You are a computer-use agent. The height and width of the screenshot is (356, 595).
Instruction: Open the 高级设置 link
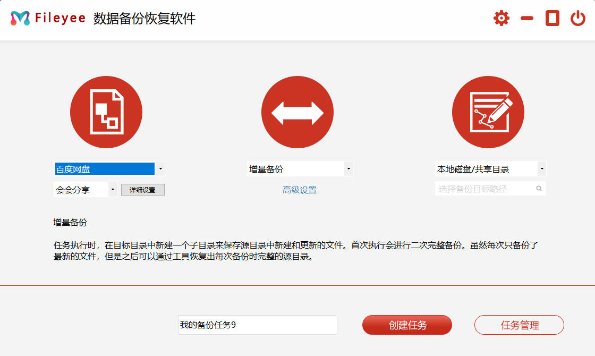tap(300, 190)
